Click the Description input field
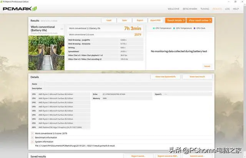The image size is (246, 158). (128, 88)
